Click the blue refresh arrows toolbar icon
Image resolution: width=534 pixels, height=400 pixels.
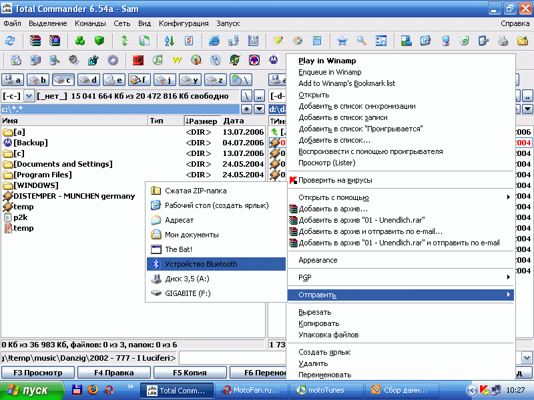tap(10, 41)
